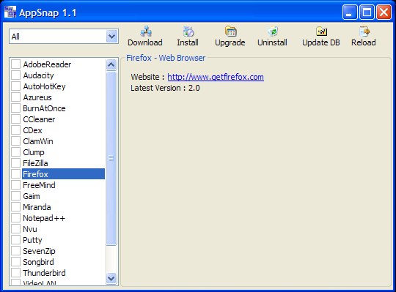
Task: Click the Uninstall toolbar icon
Action: 273,31
